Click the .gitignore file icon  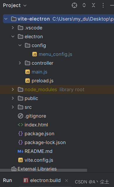coord(21,116)
